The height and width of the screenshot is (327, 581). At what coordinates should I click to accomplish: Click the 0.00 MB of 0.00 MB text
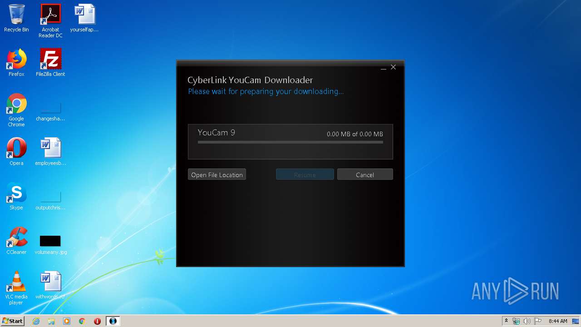[x=355, y=134]
